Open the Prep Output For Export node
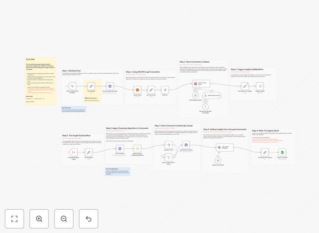 265,152
